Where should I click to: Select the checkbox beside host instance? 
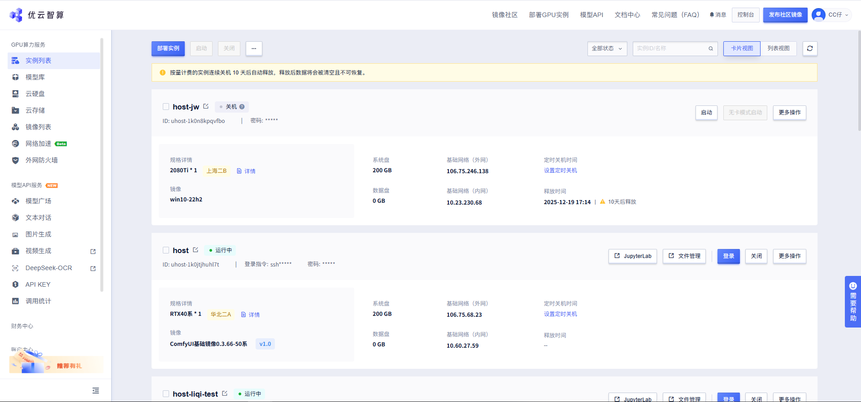coord(166,250)
